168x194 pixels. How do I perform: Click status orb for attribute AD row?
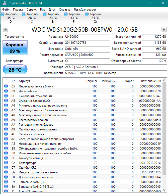pos(6,139)
